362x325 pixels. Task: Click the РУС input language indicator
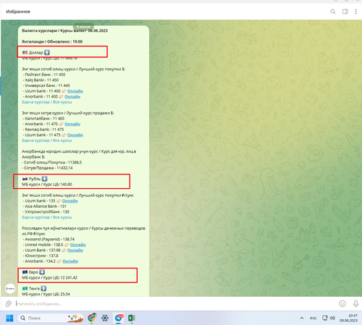point(313,318)
